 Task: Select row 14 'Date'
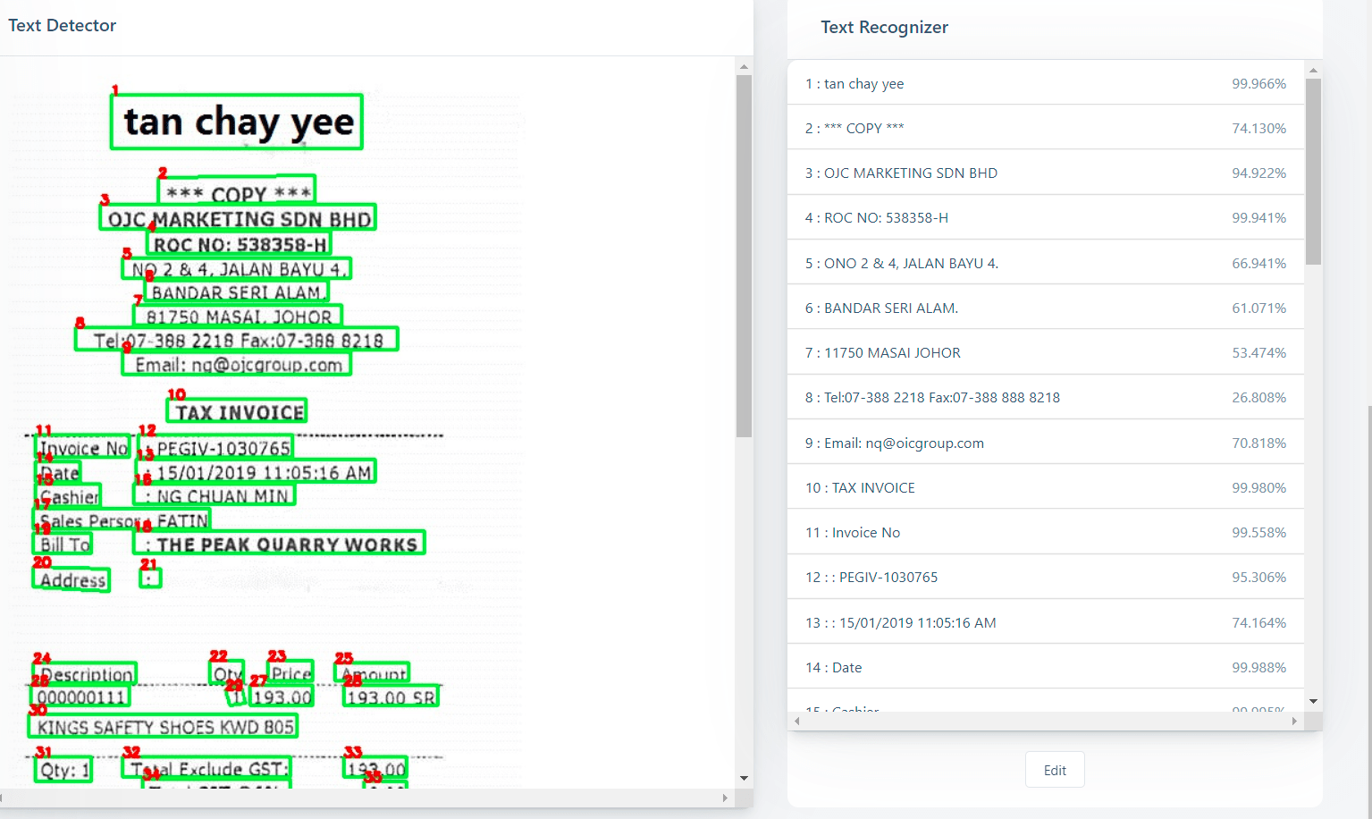[1045, 667]
